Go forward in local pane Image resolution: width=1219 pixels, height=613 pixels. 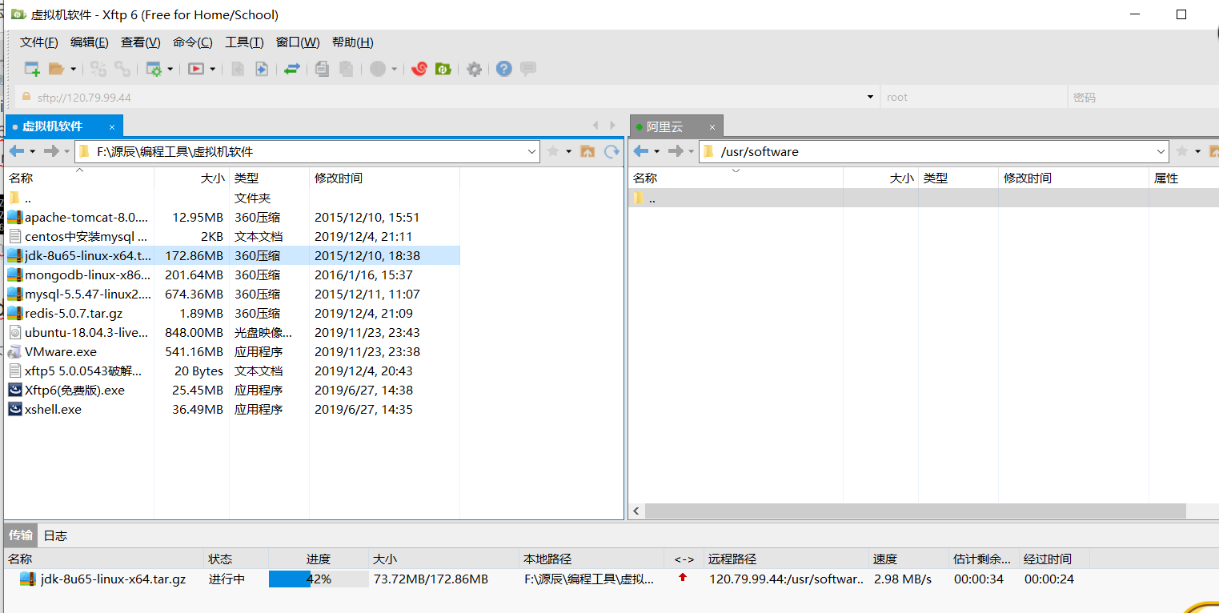point(51,151)
